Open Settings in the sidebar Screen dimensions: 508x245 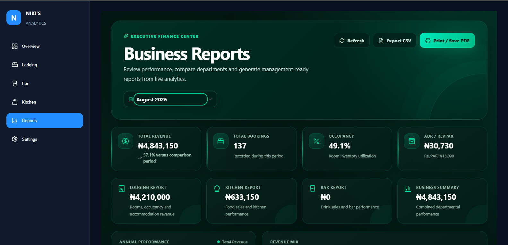tap(45, 139)
